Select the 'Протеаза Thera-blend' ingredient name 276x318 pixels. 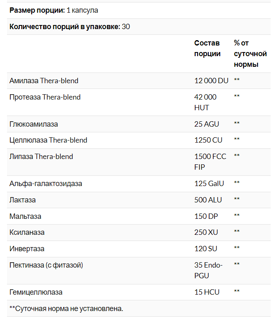coord(45,97)
